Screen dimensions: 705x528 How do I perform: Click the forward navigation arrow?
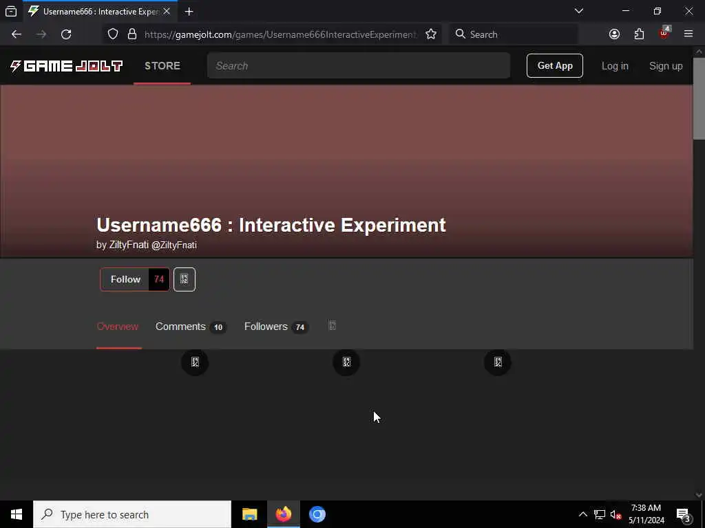pos(41,34)
